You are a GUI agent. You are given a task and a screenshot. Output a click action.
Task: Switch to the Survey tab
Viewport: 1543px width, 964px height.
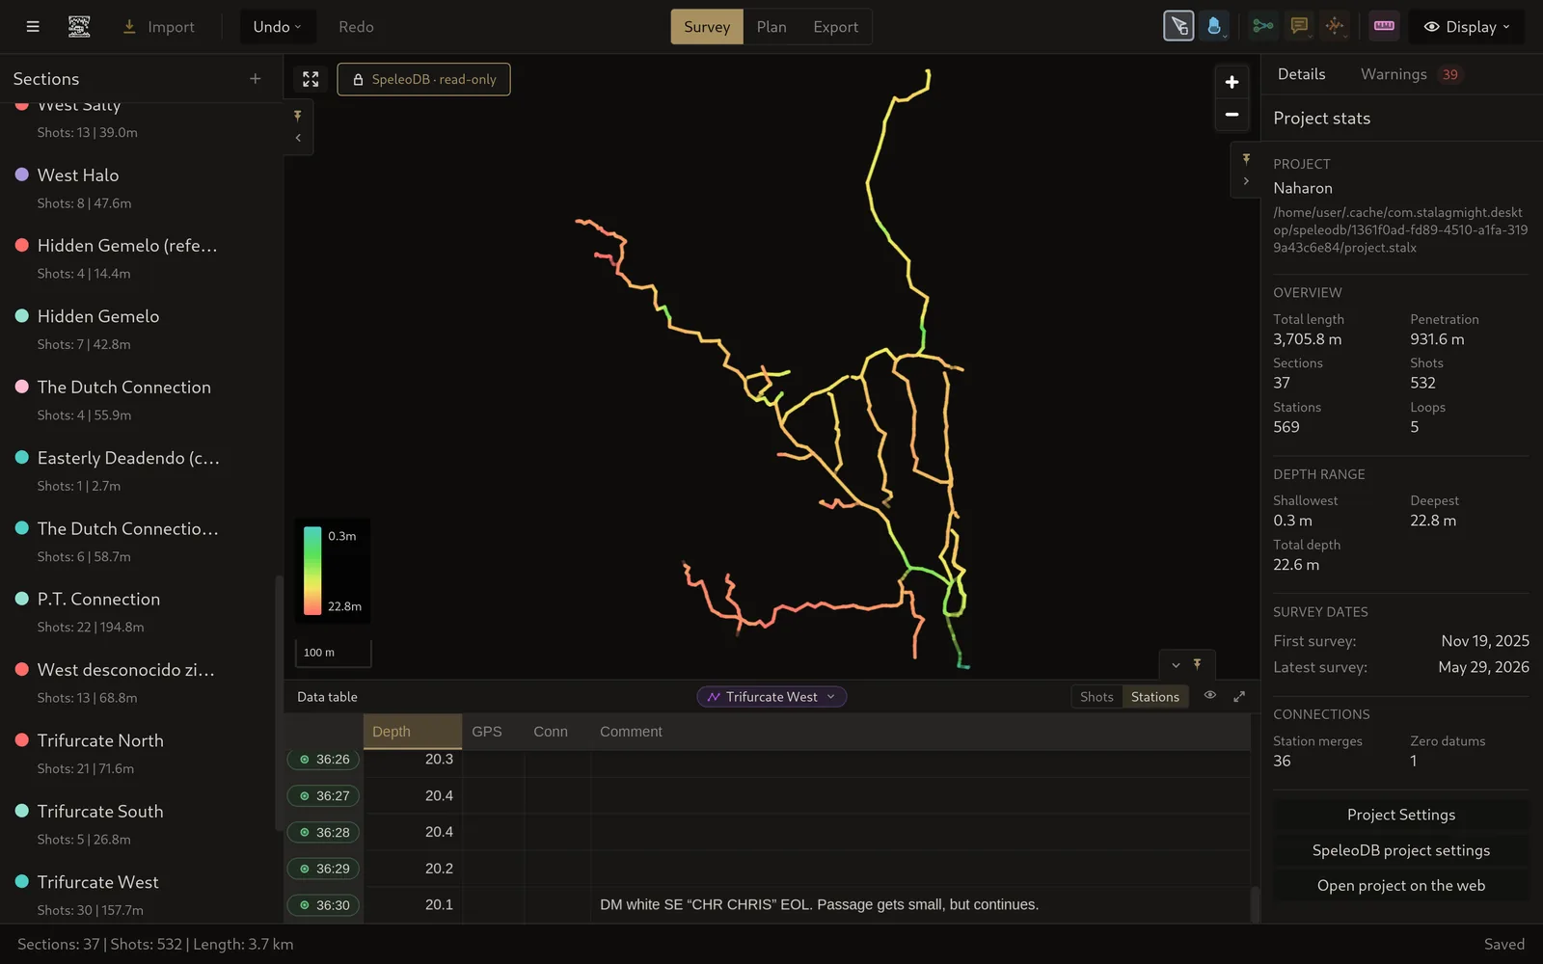(707, 27)
